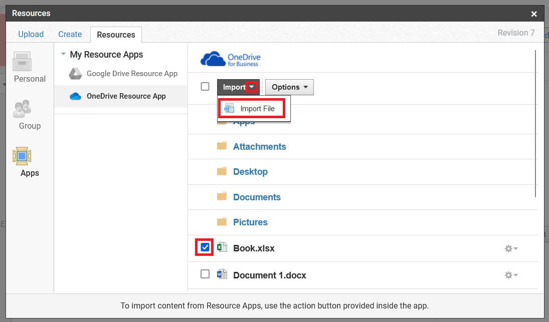This screenshot has height=322, width=549.
Task: Open the Desktop folder link
Action: 250,172
